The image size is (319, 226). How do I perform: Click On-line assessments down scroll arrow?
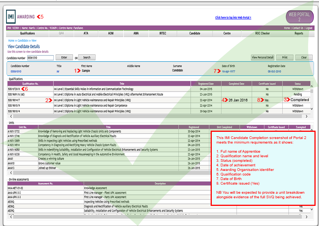pos(311,209)
